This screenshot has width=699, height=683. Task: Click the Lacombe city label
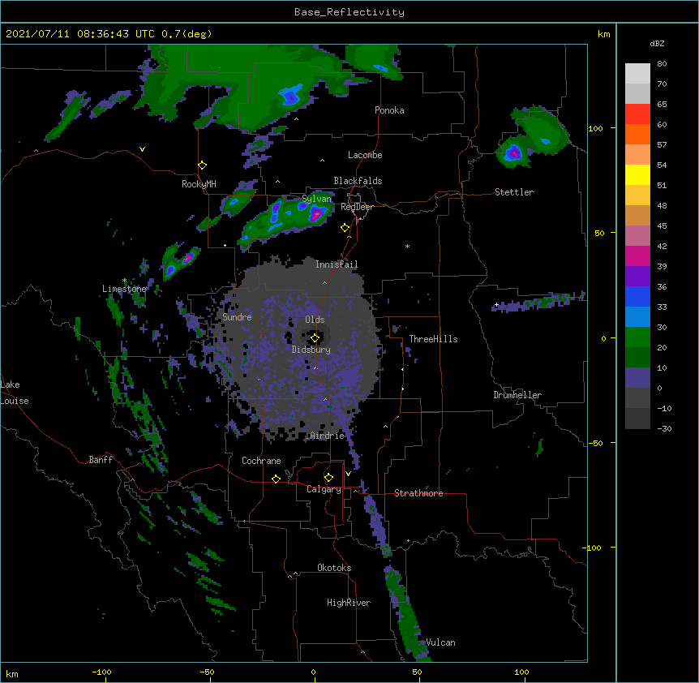[x=365, y=155]
